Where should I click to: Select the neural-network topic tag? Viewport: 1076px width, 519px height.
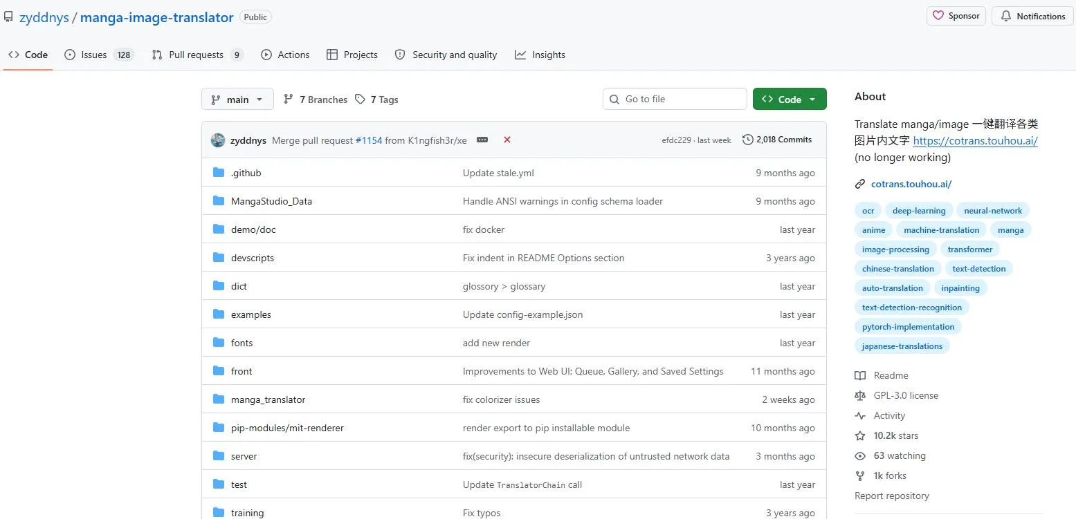tap(993, 211)
